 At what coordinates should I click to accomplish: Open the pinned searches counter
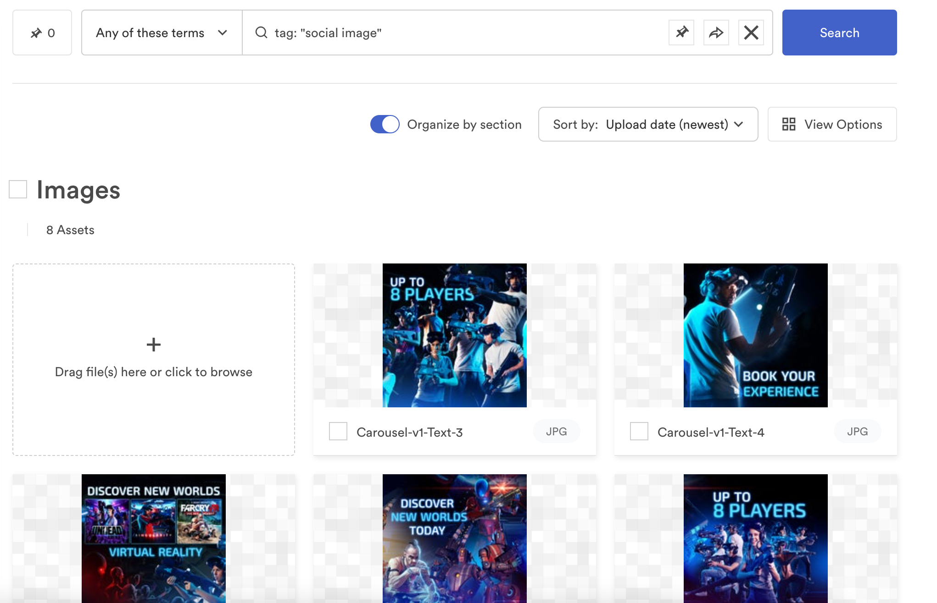click(x=42, y=33)
